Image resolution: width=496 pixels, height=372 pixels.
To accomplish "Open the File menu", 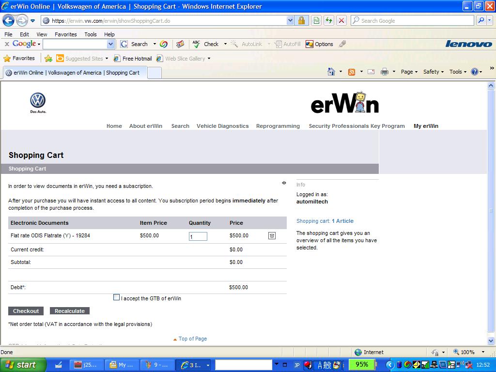I will [x=8, y=34].
